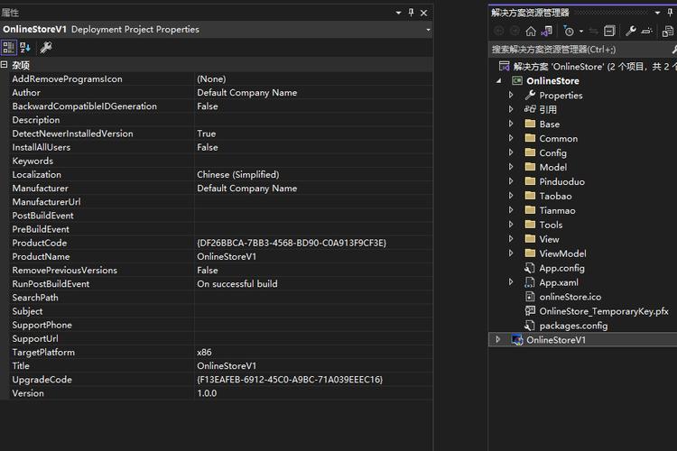This screenshot has height=451, width=677.
Task: Click Home icon in Solution Explorer toolbar
Action: [531, 31]
